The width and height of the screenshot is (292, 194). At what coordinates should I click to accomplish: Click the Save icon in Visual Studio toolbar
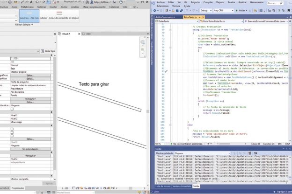pos(177,11)
